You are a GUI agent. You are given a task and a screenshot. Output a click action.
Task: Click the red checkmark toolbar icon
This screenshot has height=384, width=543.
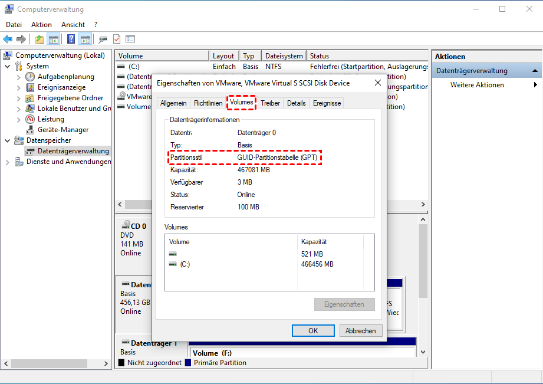(x=117, y=39)
